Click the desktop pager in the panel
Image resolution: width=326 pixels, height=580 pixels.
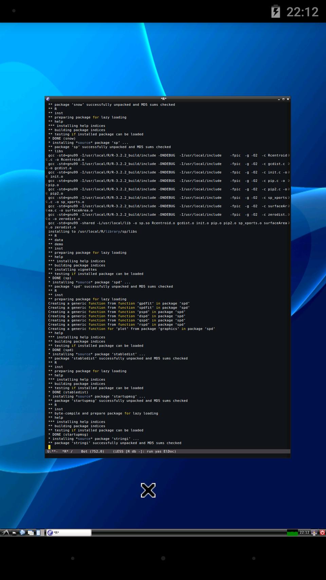coord(38,533)
